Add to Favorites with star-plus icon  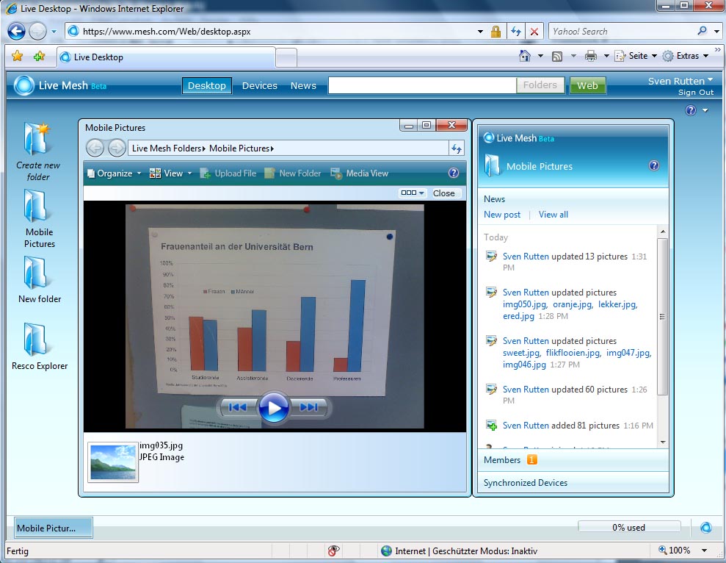coord(39,57)
